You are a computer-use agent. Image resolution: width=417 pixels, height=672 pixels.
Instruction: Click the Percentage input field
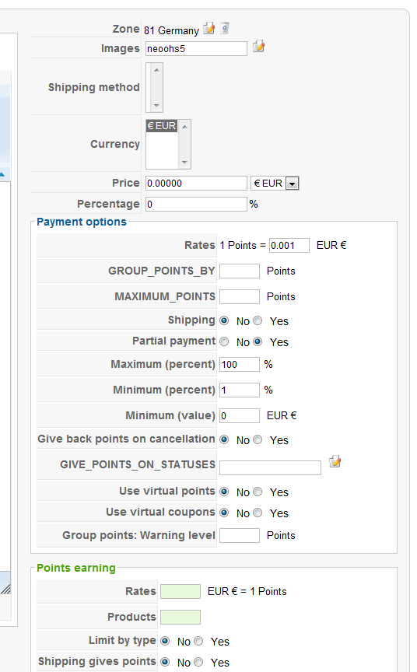click(196, 204)
